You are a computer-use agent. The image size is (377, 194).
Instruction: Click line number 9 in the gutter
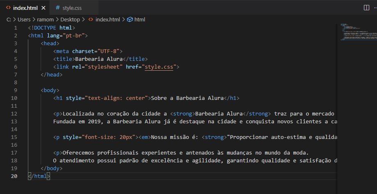[16, 90]
